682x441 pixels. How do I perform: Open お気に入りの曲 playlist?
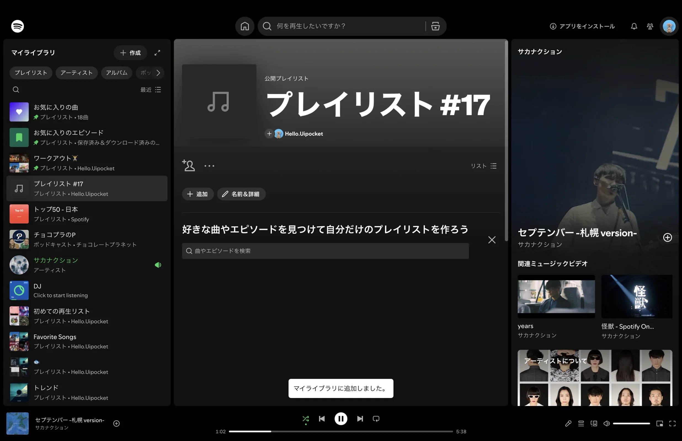(87, 112)
